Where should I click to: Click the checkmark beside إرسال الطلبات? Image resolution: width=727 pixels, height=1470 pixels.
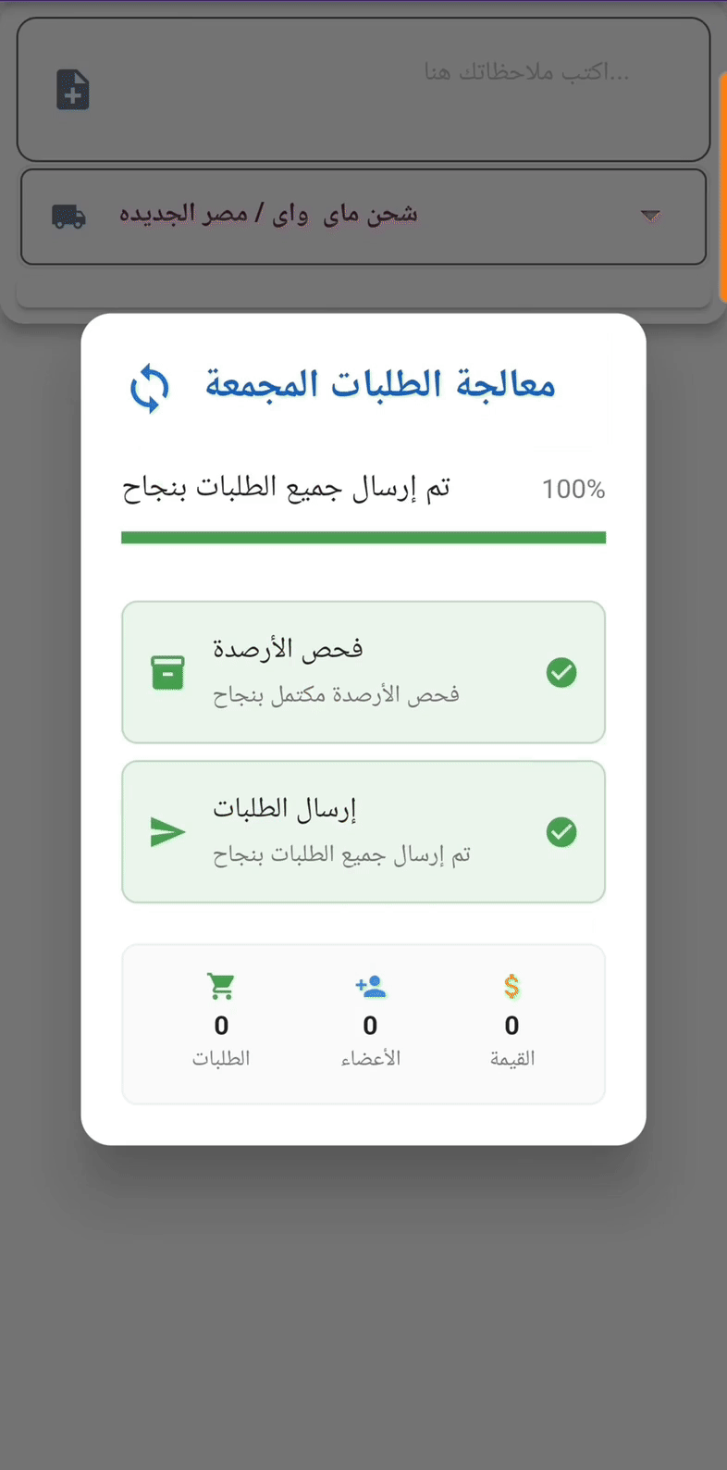pyautogui.click(x=561, y=832)
